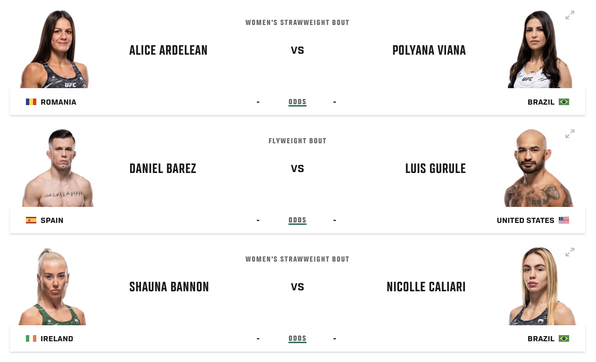
Task: Open Luis Gurule's fighter profile name
Action: click(435, 169)
